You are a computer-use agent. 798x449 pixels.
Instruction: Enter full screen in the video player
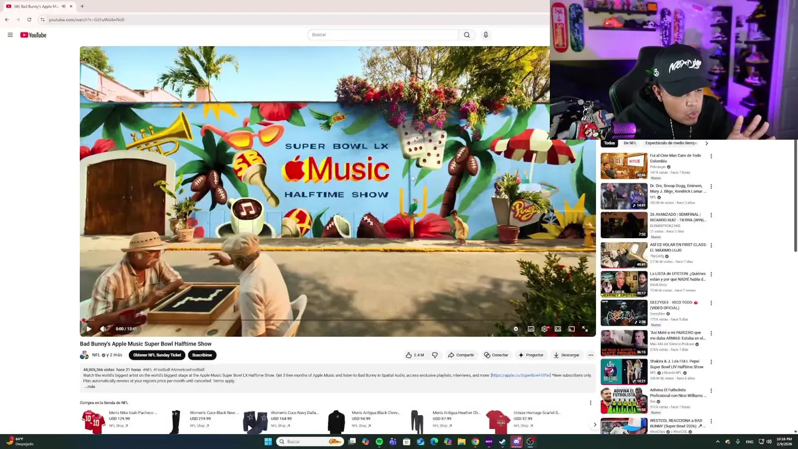click(x=585, y=329)
